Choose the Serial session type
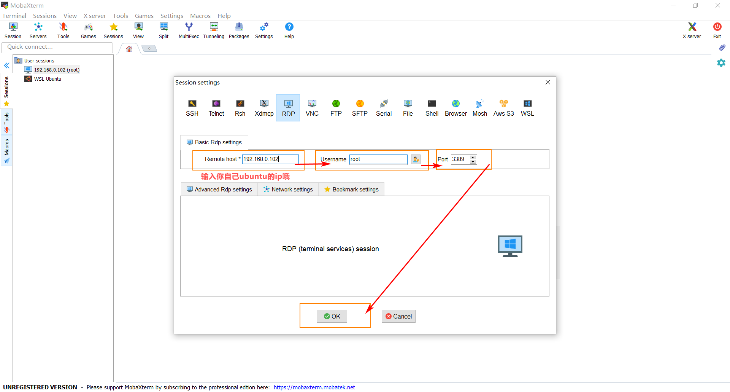Screen dimensions: 730x392 (x=384, y=108)
